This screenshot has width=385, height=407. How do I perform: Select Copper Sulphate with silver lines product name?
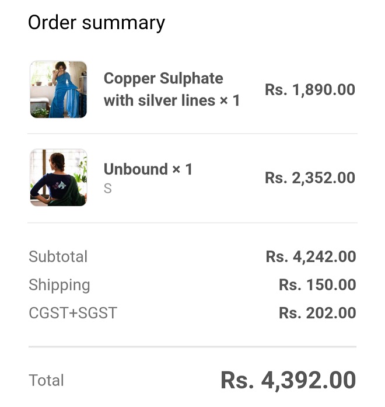(x=163, y=89)
